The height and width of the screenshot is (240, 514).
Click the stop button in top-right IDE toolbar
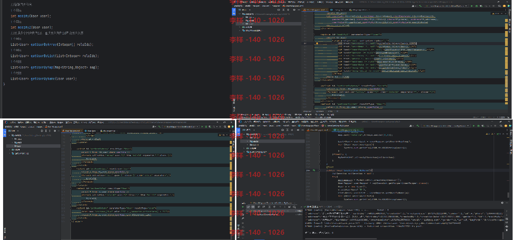pyautogui.click(x=493, y=6)
